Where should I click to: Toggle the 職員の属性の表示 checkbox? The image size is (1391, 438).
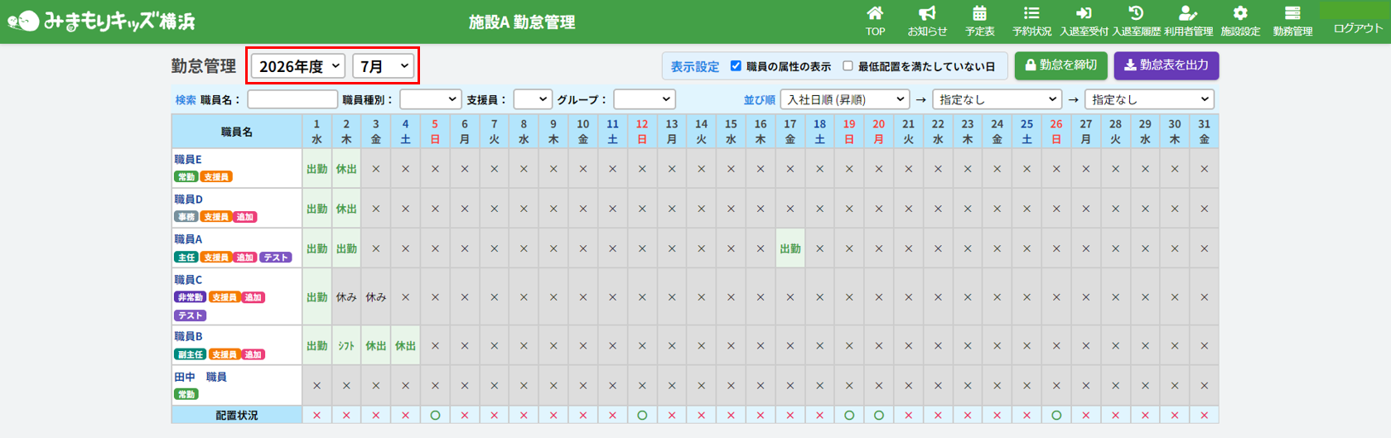point(736,66)
